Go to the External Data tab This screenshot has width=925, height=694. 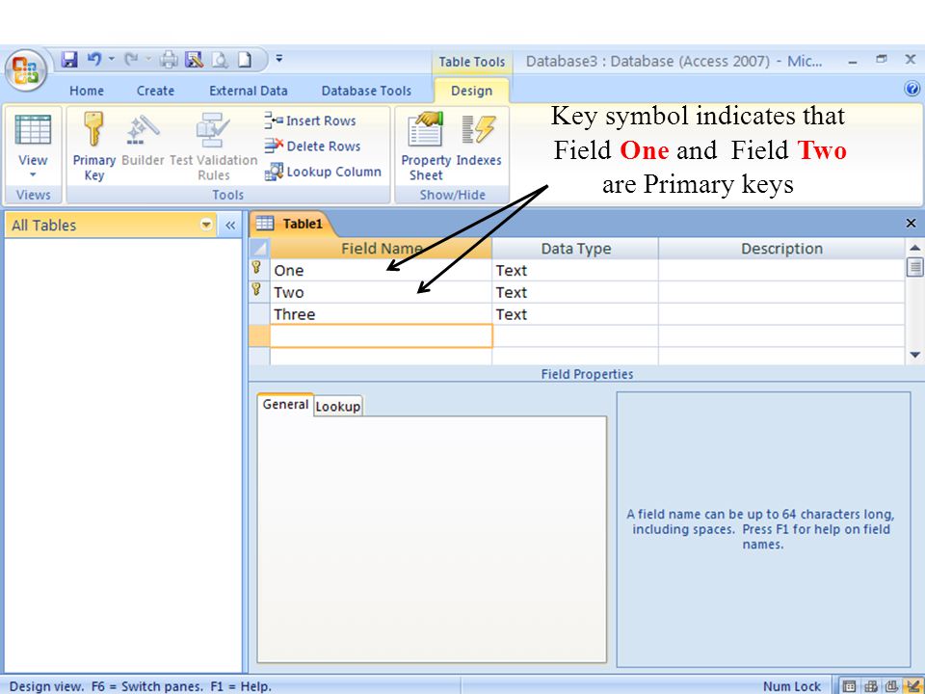[249, 91]
